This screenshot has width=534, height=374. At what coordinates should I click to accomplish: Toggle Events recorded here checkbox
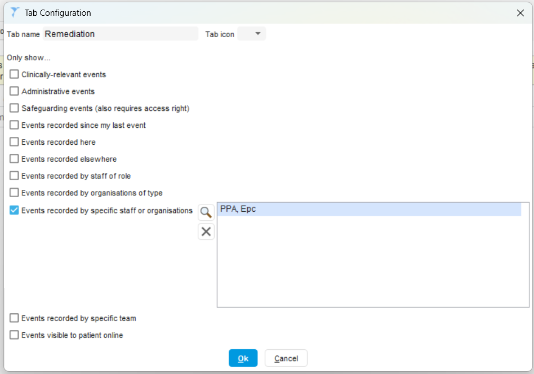point(15,142)
